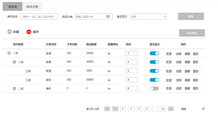Click 转移 link in 家具 row
Viewport: 218px width, 126px height.
(179, 62)
